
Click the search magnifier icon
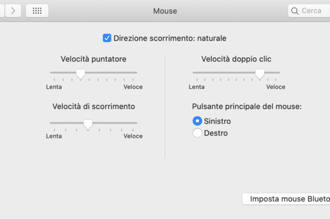295,11
